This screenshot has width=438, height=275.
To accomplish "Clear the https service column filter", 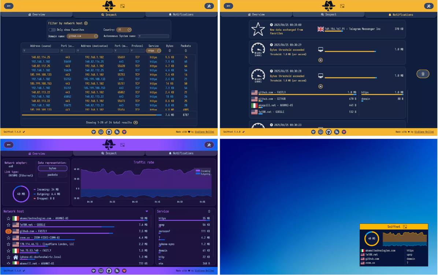I will [x=159, y=51].
